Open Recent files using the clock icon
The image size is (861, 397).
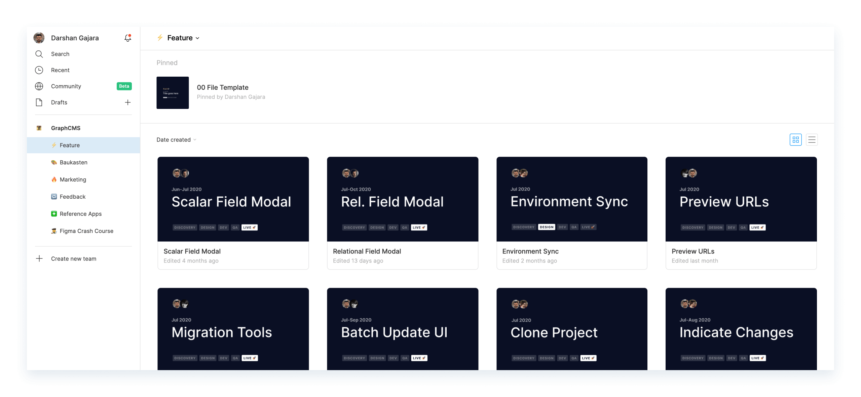39,70
